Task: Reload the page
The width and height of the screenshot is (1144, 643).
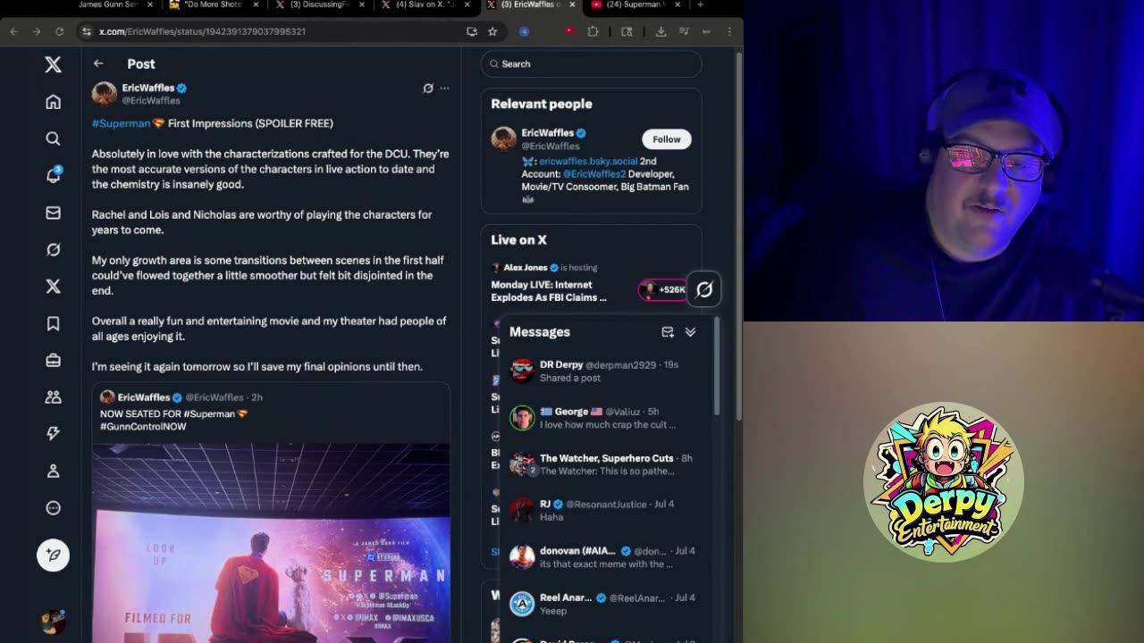Action: (59, 31)
